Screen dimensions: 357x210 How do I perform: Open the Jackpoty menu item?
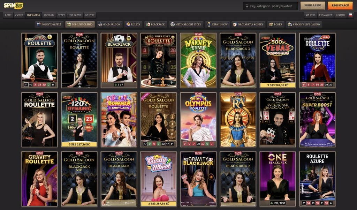point(49,15)
